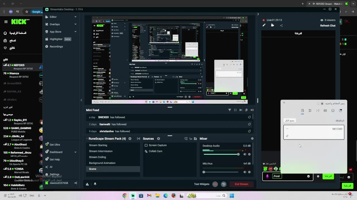Click Test Widgets

pyautogui.click(x=202, y=184)
